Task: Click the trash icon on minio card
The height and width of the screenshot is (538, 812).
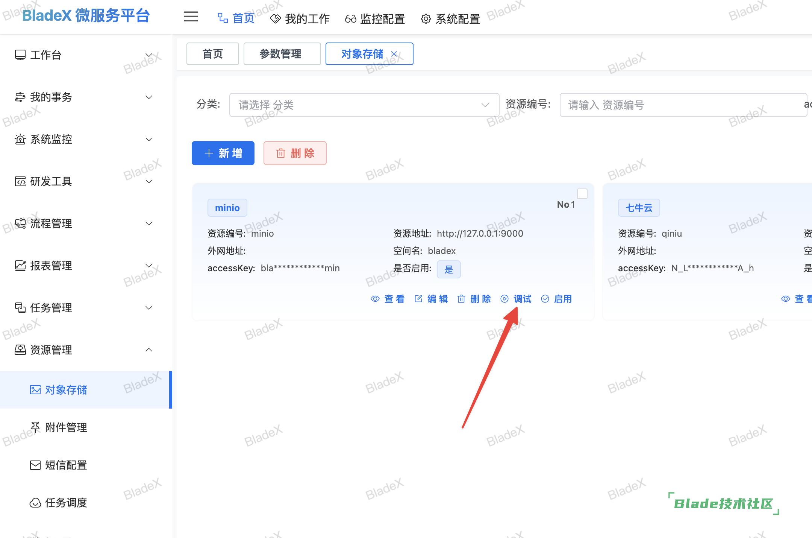Action: [461, 299]
